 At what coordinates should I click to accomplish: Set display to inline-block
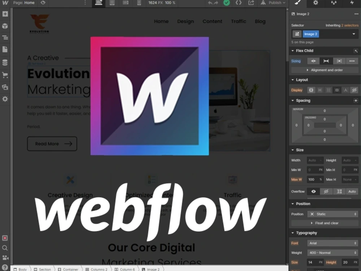337,90
